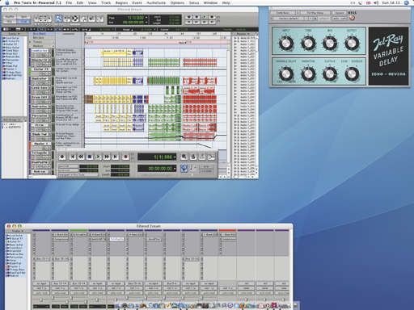Toggle the metronome Click button in Transport
This screenshot has height=310, width=414.
click(x=193, y=157)
